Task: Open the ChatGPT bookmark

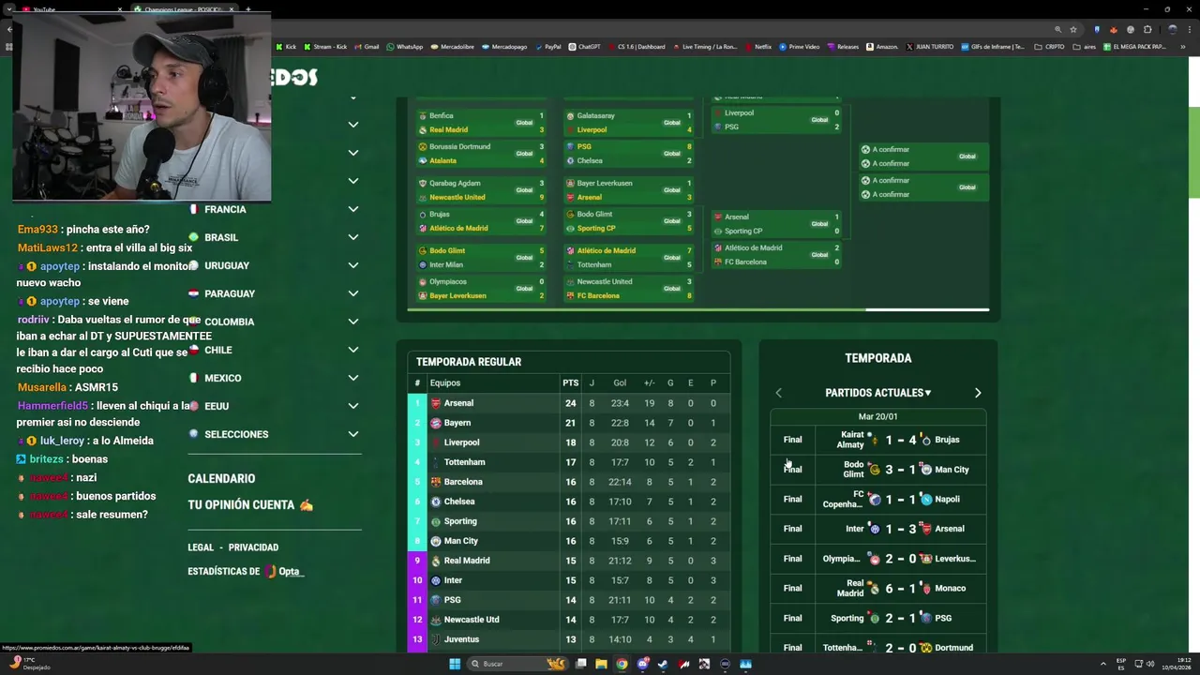Action: click(585, 46)
